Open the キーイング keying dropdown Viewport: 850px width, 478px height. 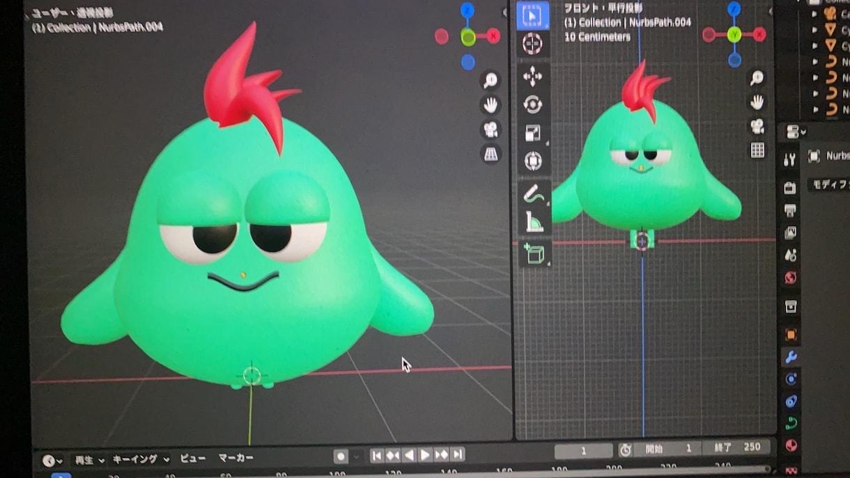coord(141,459)
